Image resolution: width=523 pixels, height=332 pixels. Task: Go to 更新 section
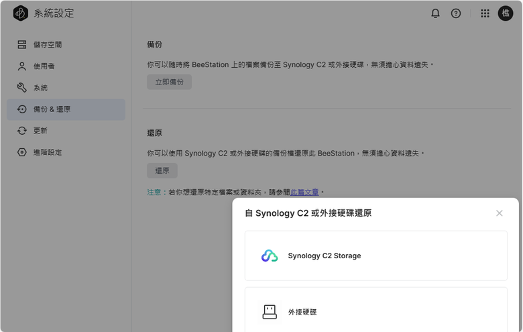click(x=66, y=131)
